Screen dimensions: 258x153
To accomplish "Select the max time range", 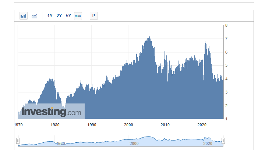I will click(78, 16).
